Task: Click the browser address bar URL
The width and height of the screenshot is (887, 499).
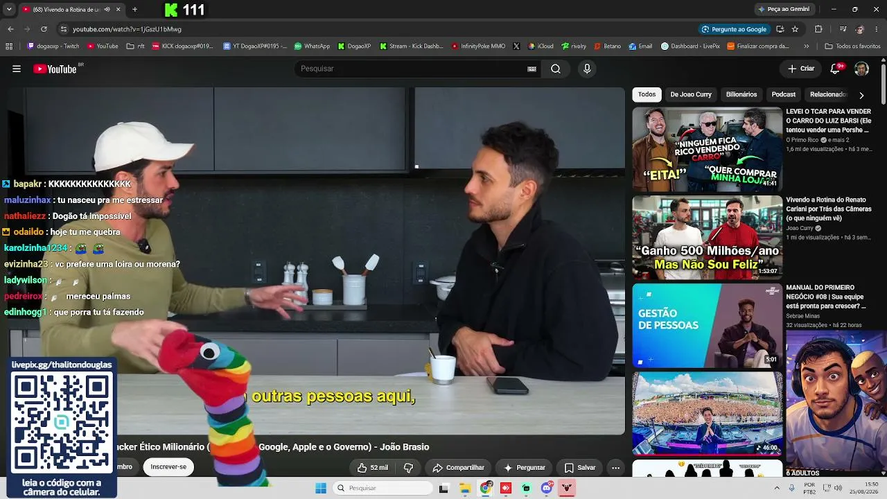Action: click(x=127, y=29)
